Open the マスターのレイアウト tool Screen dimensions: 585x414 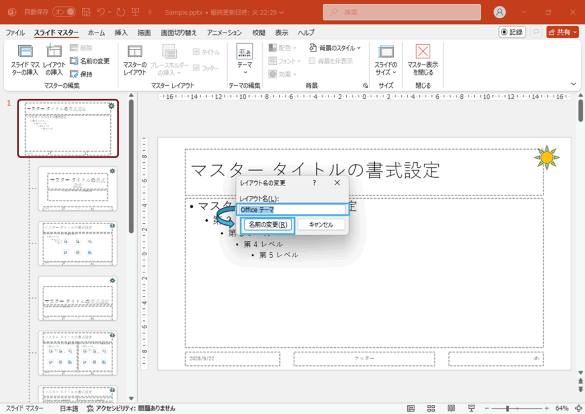[135, 53]
